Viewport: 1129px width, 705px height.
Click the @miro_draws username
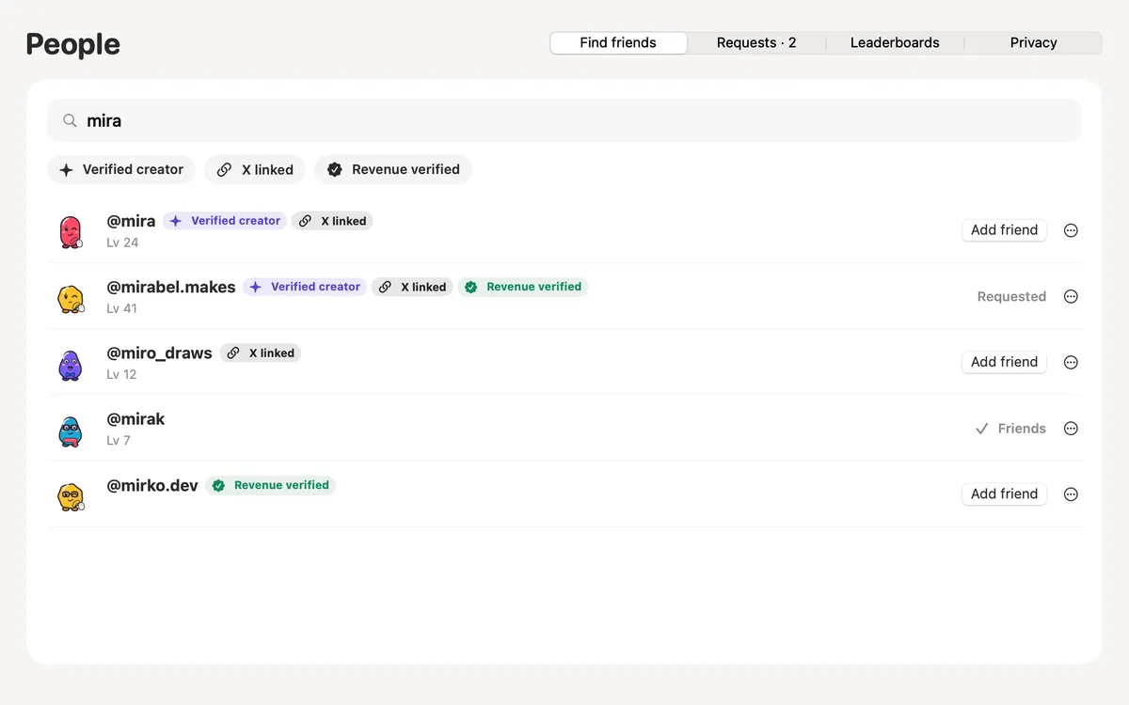coord(159,352)
